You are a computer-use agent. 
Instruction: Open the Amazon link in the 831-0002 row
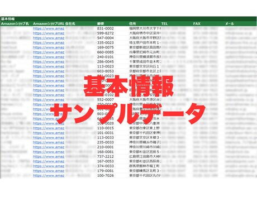49,28
